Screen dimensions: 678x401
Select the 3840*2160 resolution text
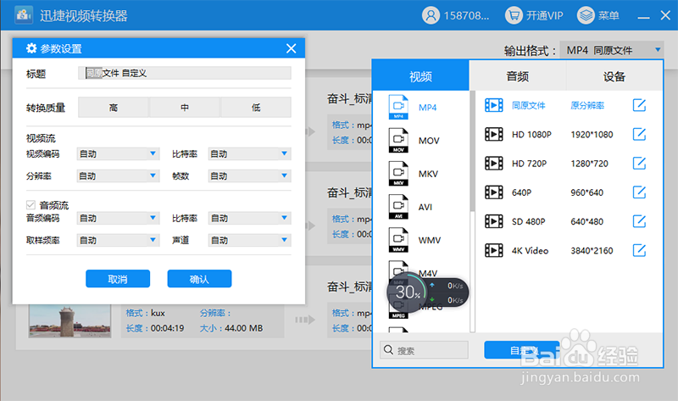pyautogui.click(x=592, y=251)
